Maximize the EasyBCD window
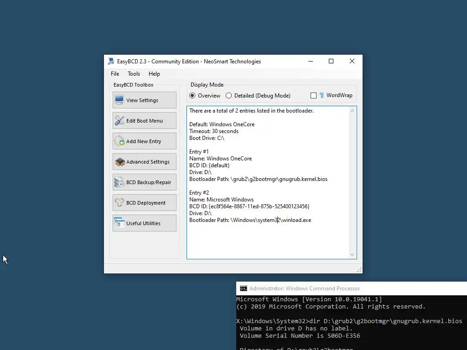This screenshot has height=350, width=467. 331,62
